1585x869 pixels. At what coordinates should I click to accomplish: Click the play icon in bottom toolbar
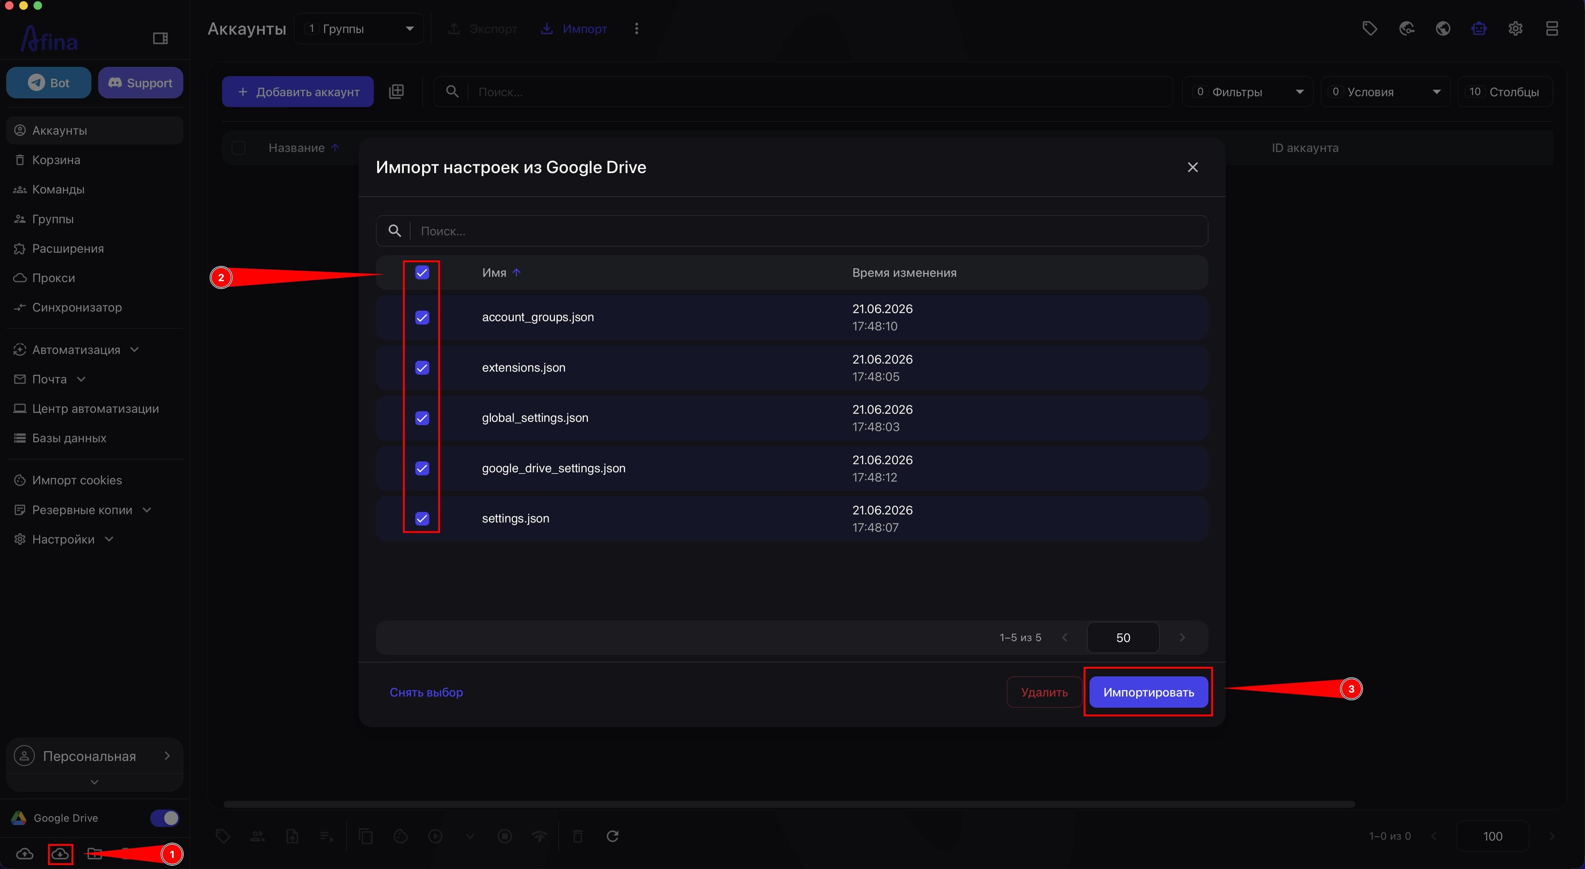(435, 836)
